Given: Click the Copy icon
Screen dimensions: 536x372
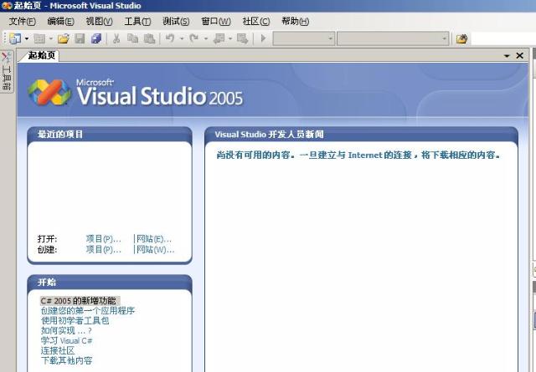Looking at the screenshot, I should point(132,38).
